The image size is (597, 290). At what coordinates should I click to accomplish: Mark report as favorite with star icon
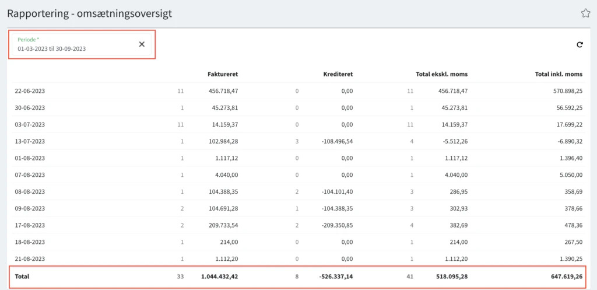pos(585,13)
